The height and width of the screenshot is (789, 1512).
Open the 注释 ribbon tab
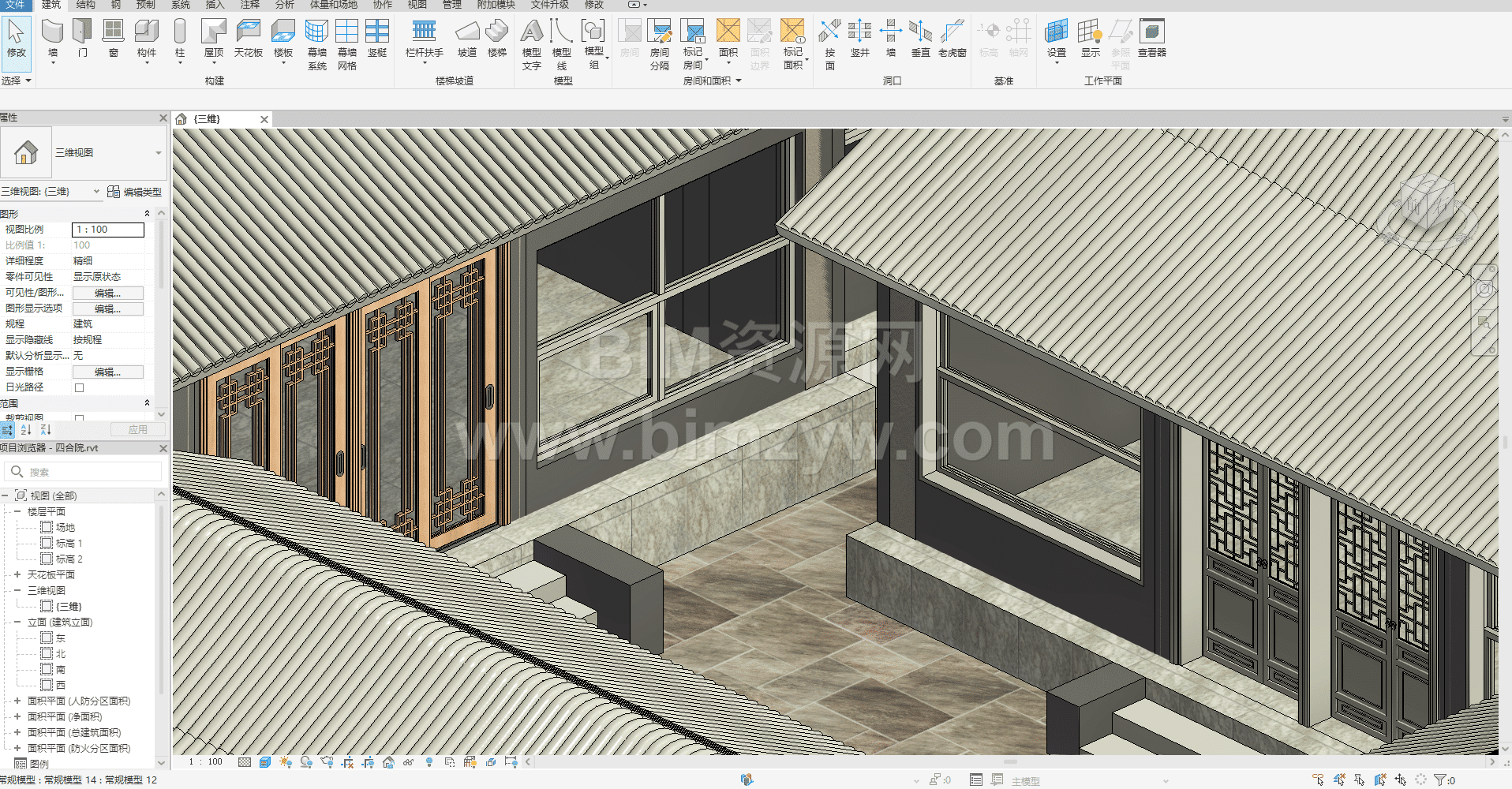[x=249, y=5]
